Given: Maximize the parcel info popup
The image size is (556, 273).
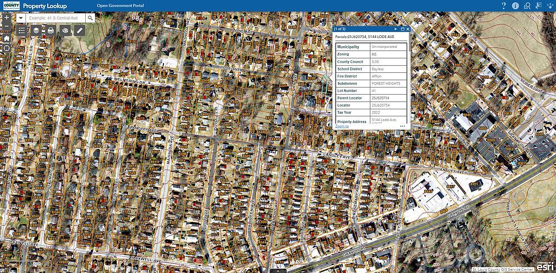Looking at the screenshot, I should click(x=402, y=29).
